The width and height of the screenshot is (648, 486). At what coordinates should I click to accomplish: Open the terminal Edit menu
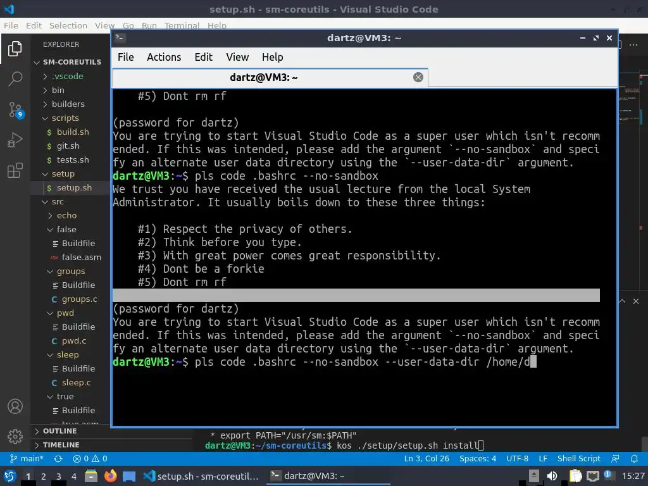203,57
